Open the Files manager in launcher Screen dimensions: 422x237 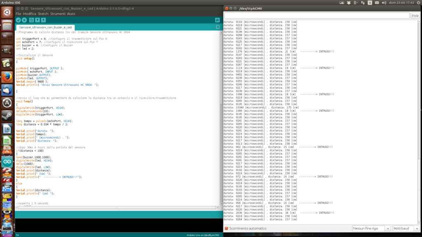pyautogui.click(x=7, y=25)
